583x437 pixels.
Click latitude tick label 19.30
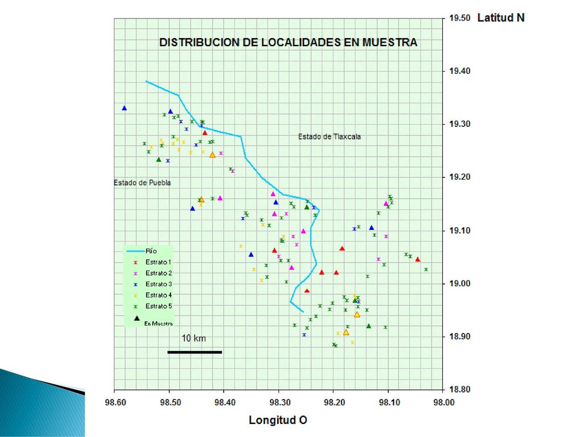(460, 124)
